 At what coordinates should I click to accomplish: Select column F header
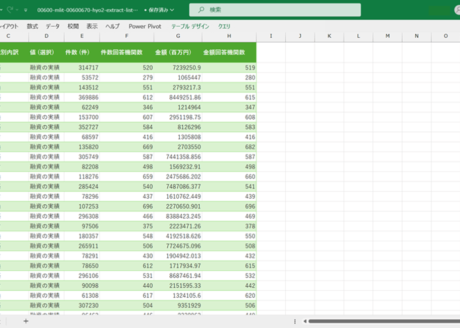(127, 36)
